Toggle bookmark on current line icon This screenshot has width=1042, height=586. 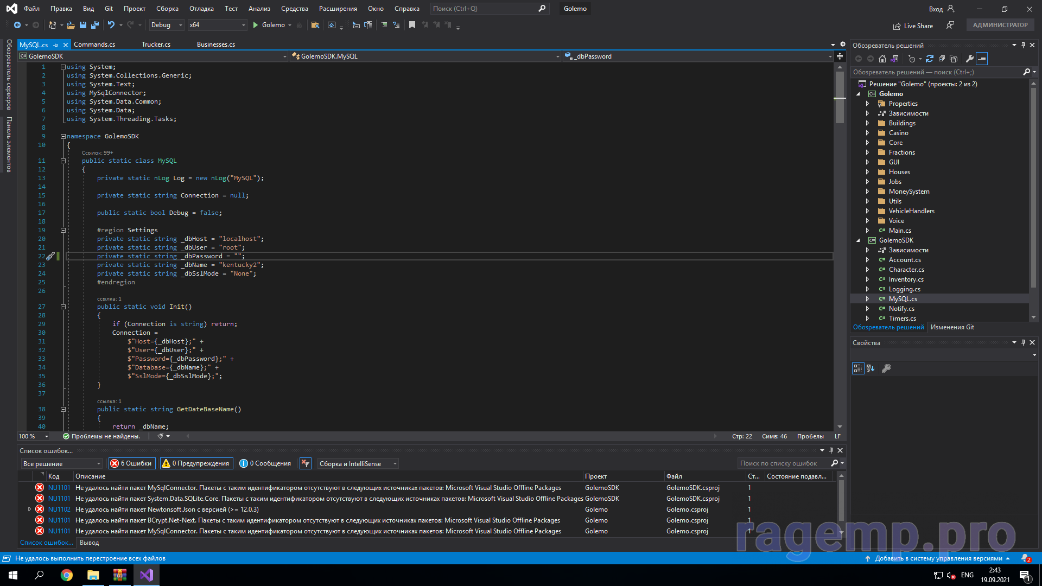pos(412,25)
